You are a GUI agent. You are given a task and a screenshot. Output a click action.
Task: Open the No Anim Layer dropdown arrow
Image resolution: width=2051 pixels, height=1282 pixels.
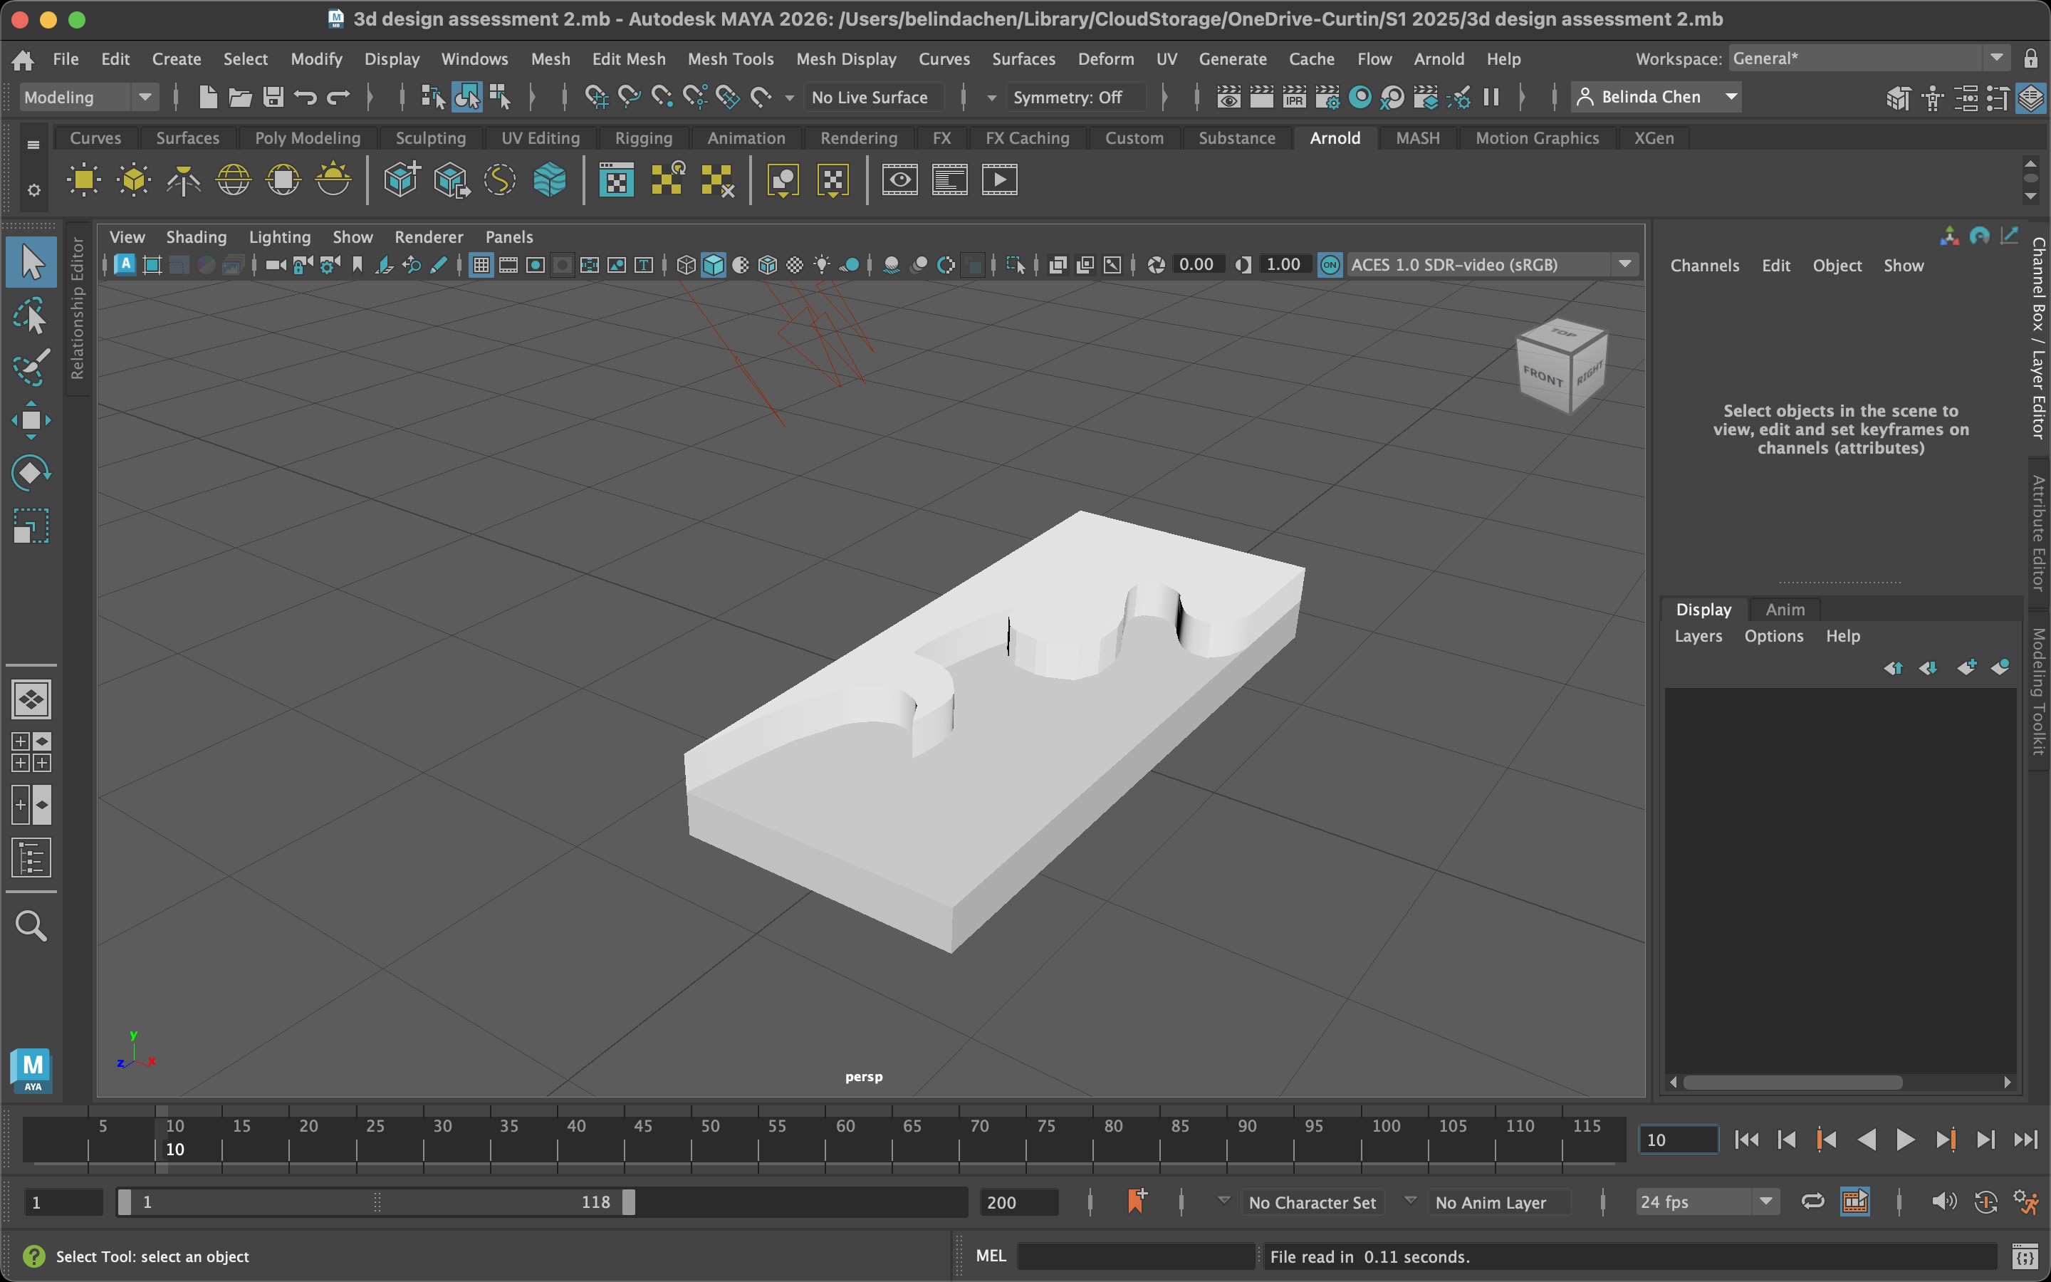click(1410, 1201)
